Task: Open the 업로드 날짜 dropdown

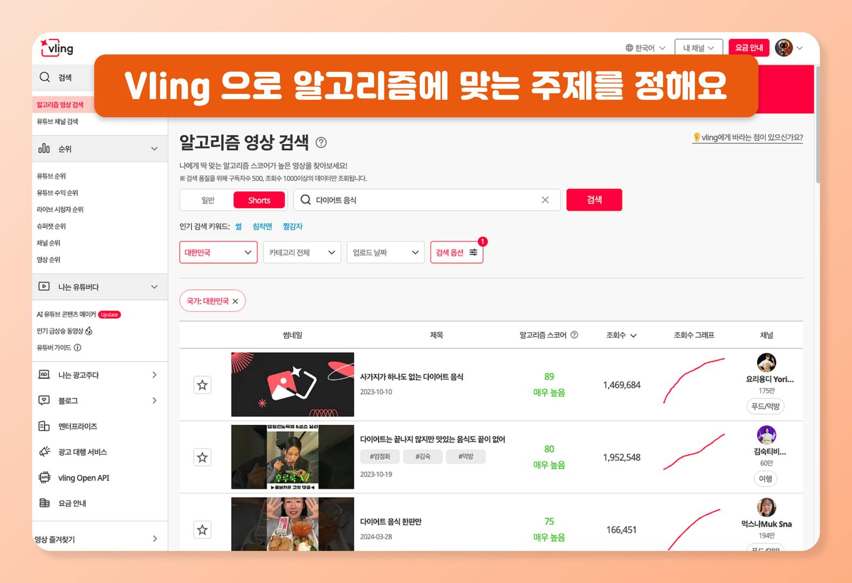Action: [x=386, y=252]
